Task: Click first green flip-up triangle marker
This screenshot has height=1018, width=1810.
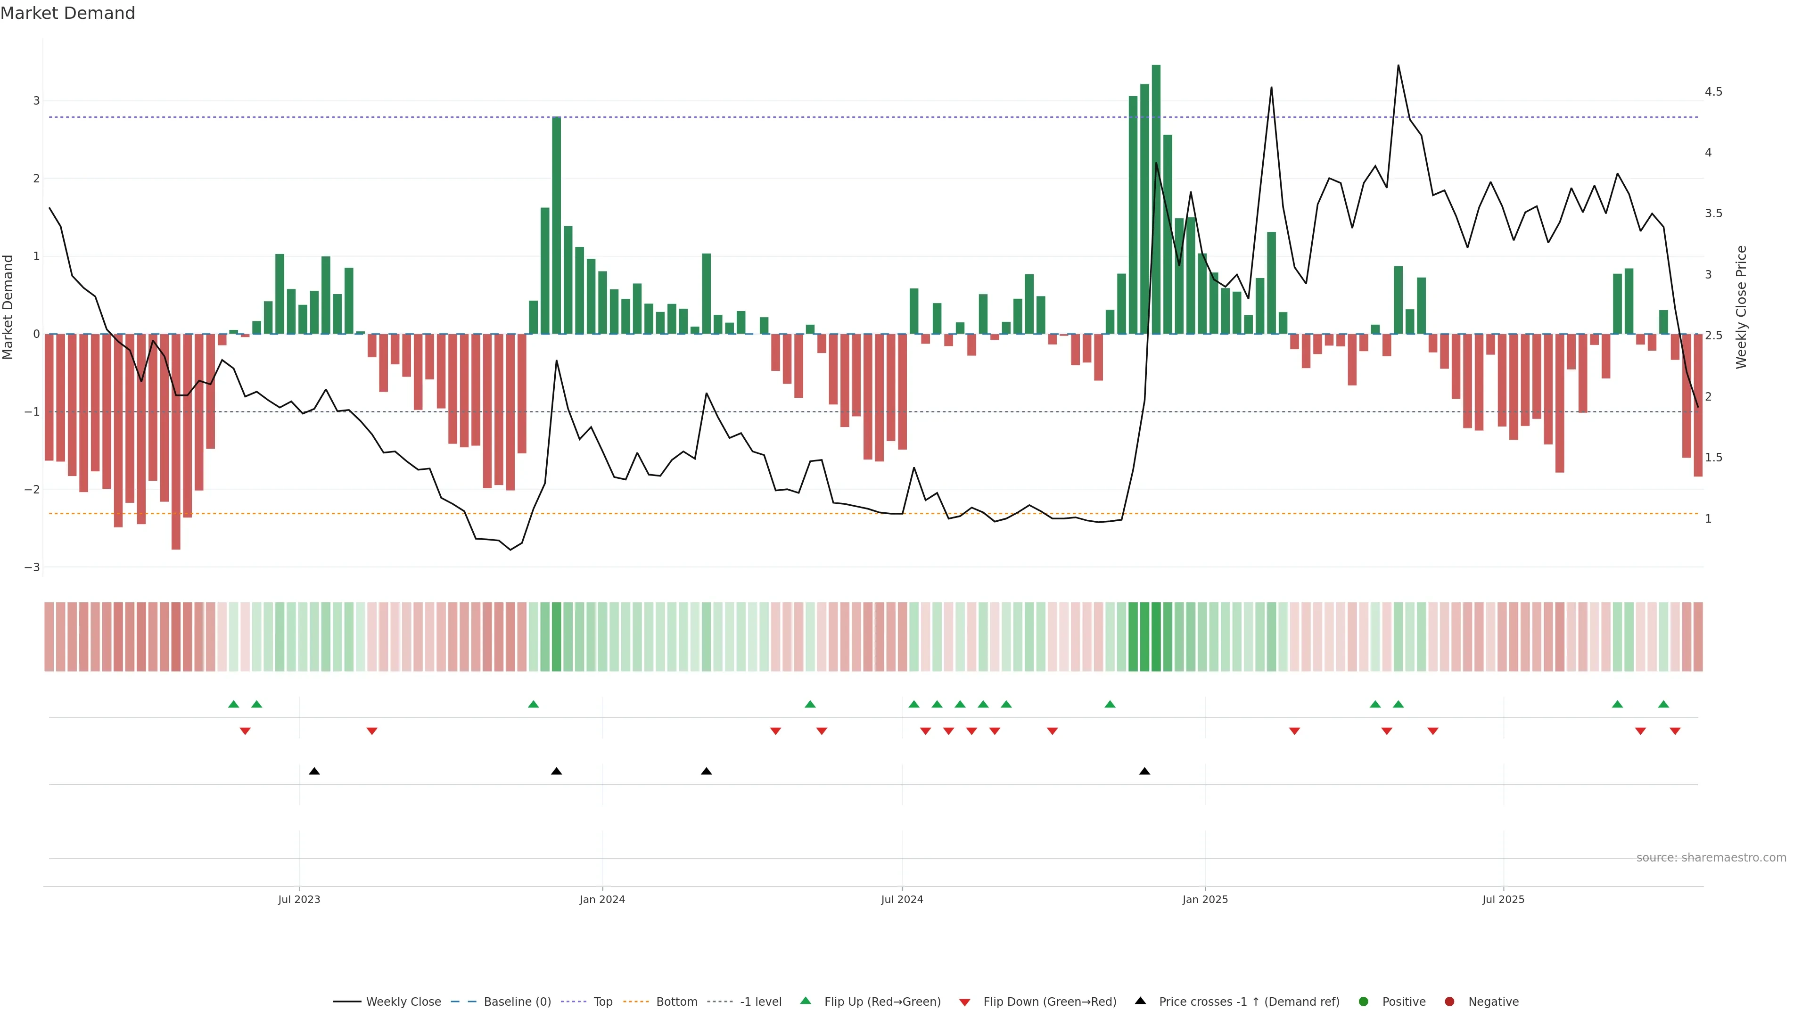Action: click(234, 704)
